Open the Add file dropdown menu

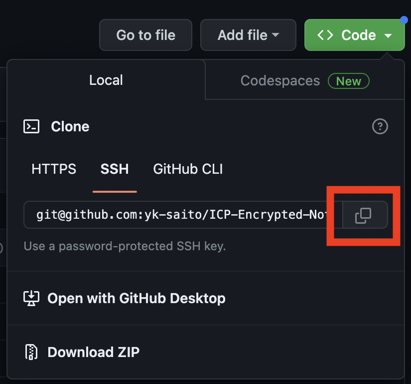click(248, 35)
